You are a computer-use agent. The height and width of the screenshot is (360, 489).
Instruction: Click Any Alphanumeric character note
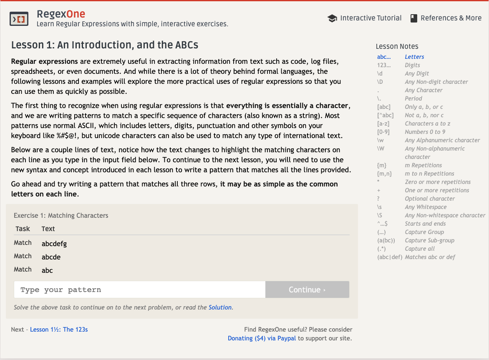pyautogui.click(x=442, y=140)
